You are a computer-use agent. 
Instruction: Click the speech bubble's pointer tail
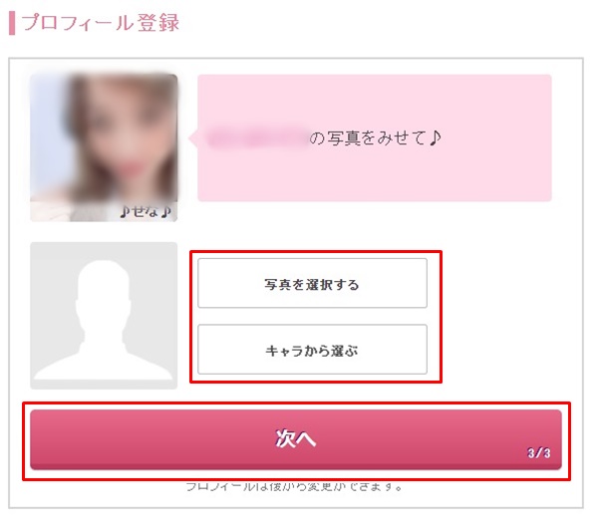pos(193,139)
